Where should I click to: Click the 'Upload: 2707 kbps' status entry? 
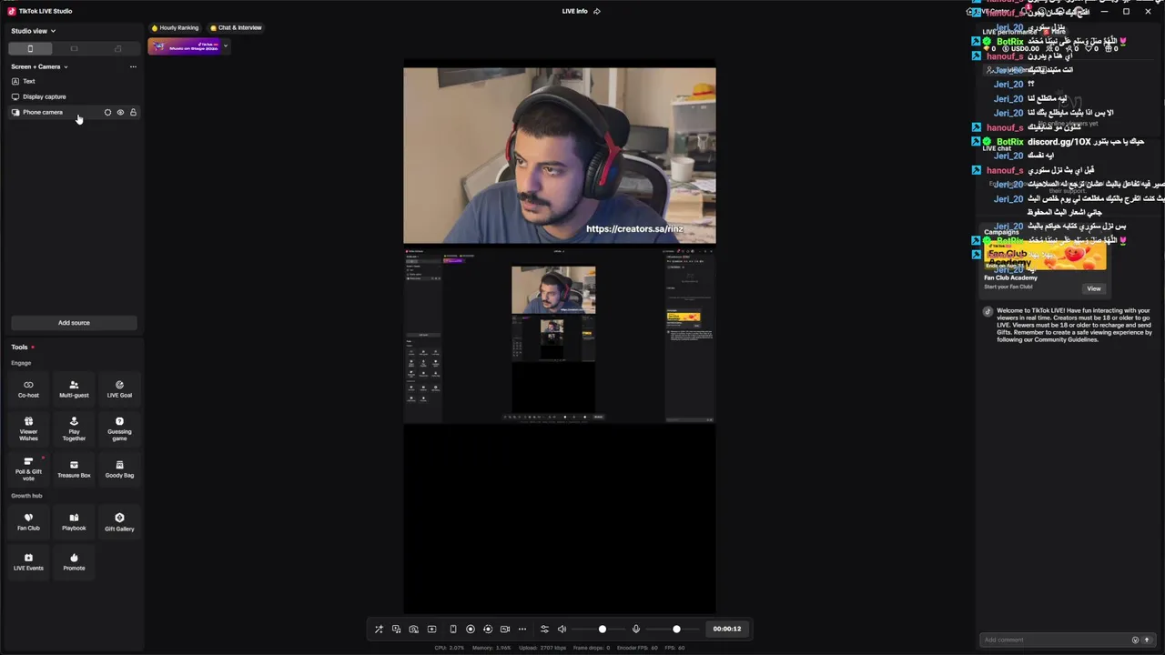click(543, 648)
